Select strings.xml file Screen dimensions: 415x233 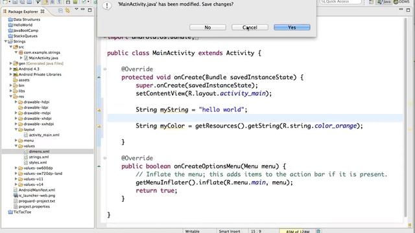39,157
